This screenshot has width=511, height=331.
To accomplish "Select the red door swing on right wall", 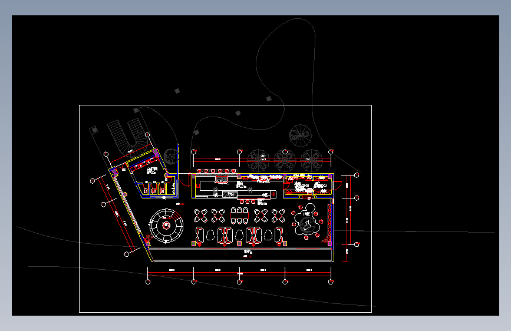I will pyautogui.click(x=337, y=186).
